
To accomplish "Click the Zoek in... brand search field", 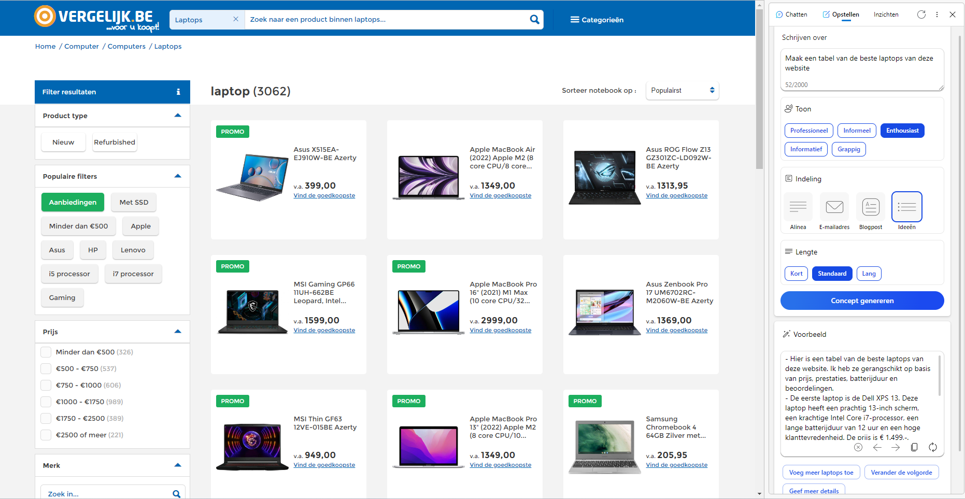I will (107, 494).
